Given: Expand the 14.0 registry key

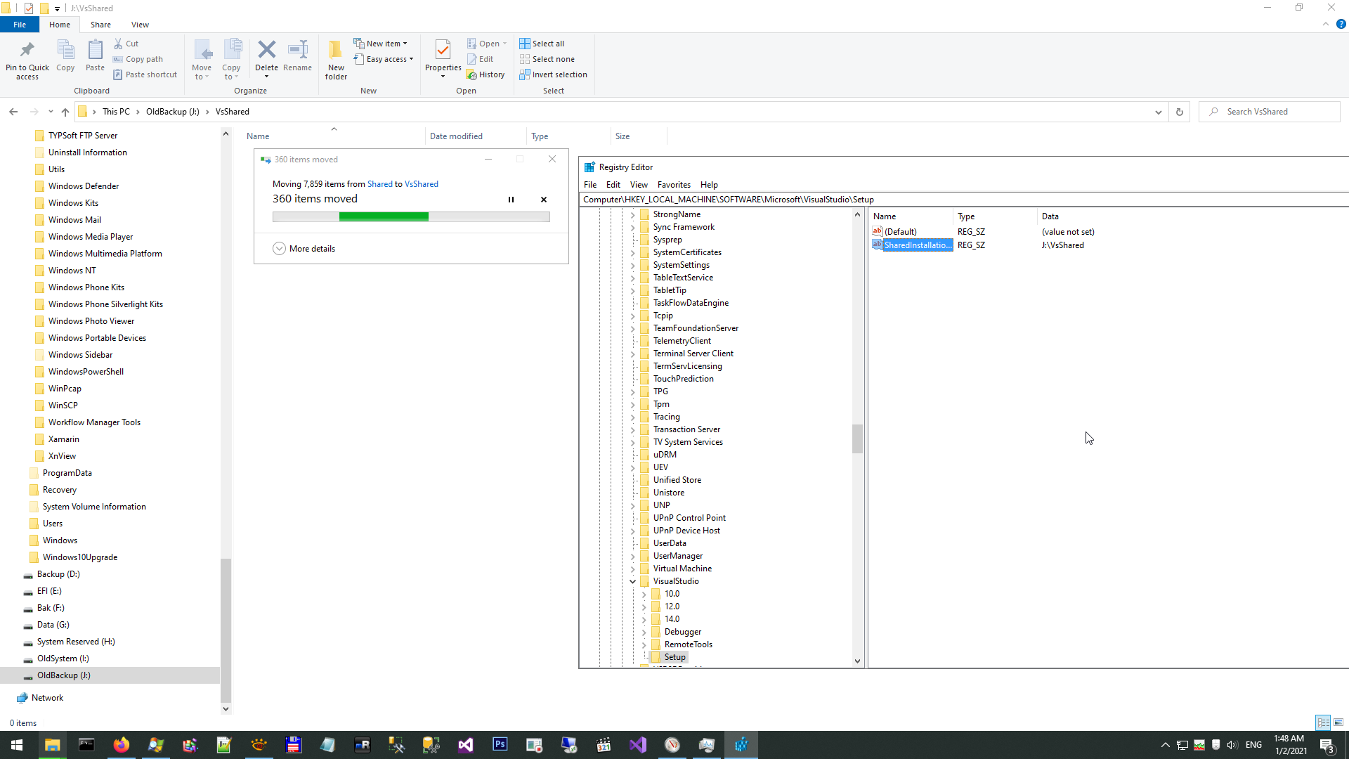Looking at the screenshot, I should coord(644,619).
